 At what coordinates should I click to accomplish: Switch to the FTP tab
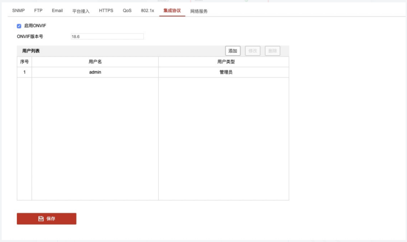click(38, 10)
